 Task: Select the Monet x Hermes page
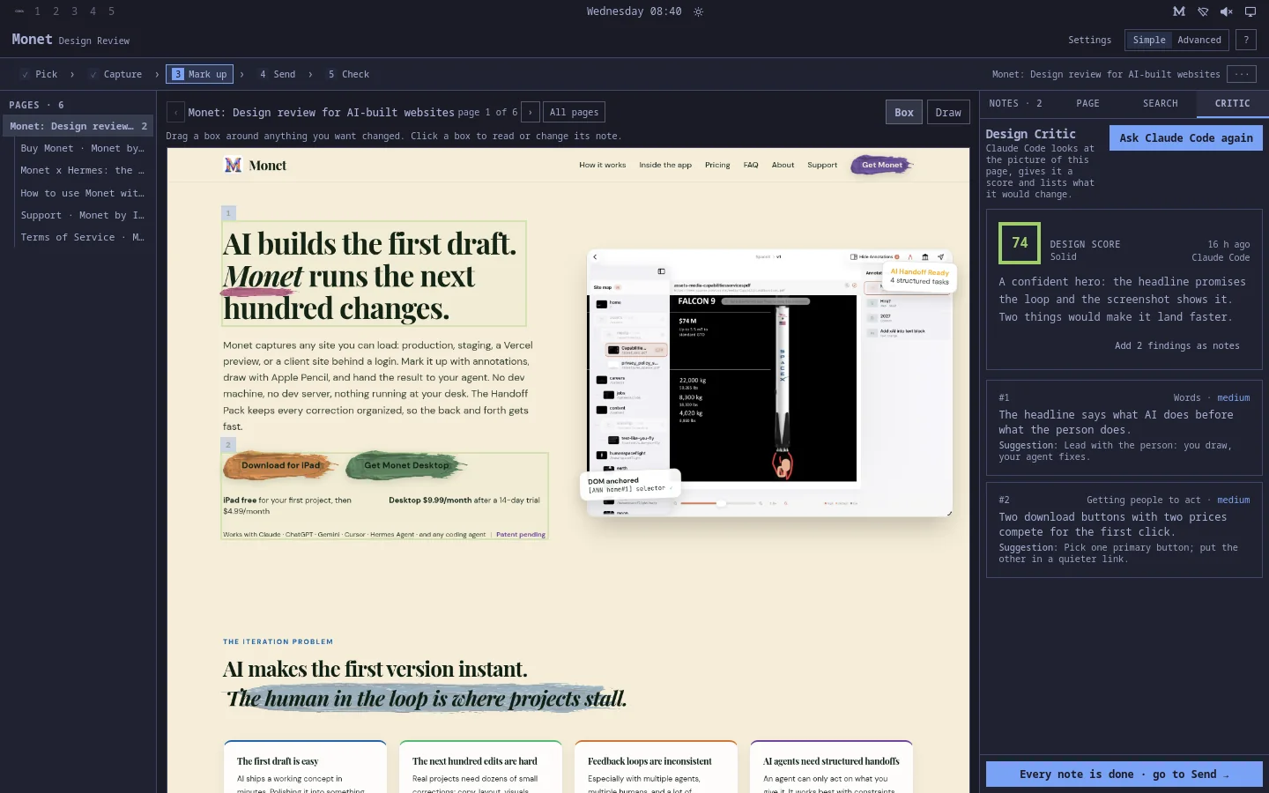[x=82, y=170]
